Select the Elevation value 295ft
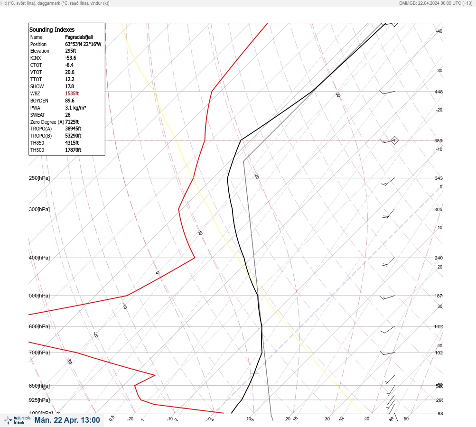 [70, 51]
